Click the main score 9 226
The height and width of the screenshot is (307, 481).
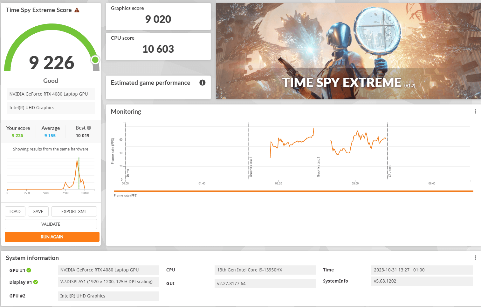(x=52, y=63)
